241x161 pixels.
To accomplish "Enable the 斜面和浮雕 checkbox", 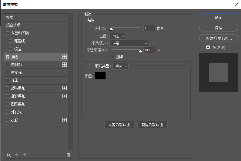I will 7,33.
